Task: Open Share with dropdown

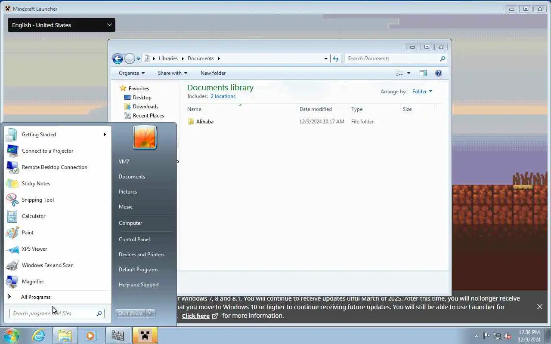Action: pos(172,73)
